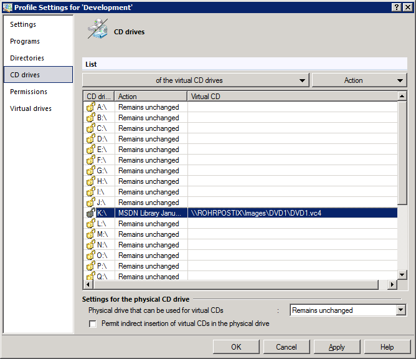This screenshot has width=416, height=359.
Task: Switch to the Permissions section
Action: pos(29,92)
